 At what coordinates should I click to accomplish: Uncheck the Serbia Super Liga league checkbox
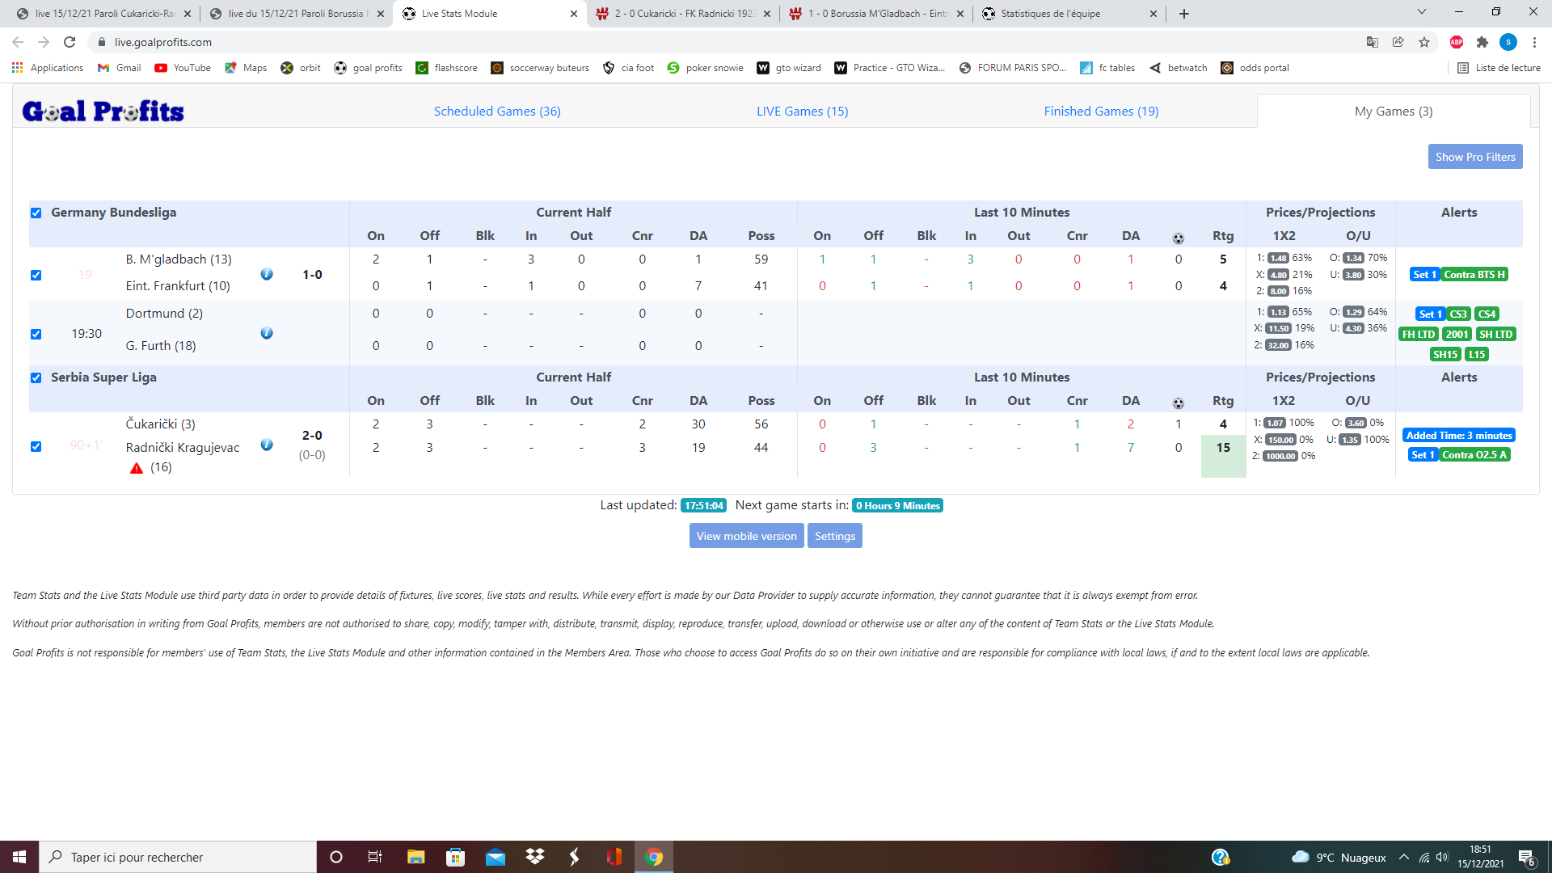[x=36, y=377]
